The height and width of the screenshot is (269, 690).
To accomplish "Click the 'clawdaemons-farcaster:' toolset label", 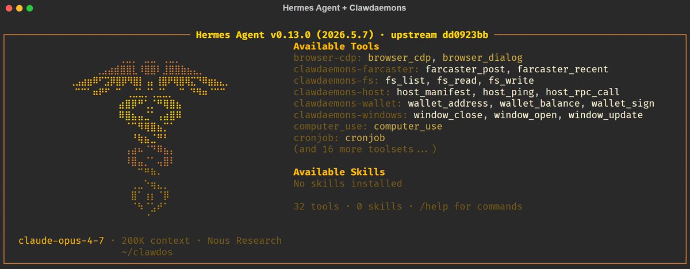I will point(356,69).
